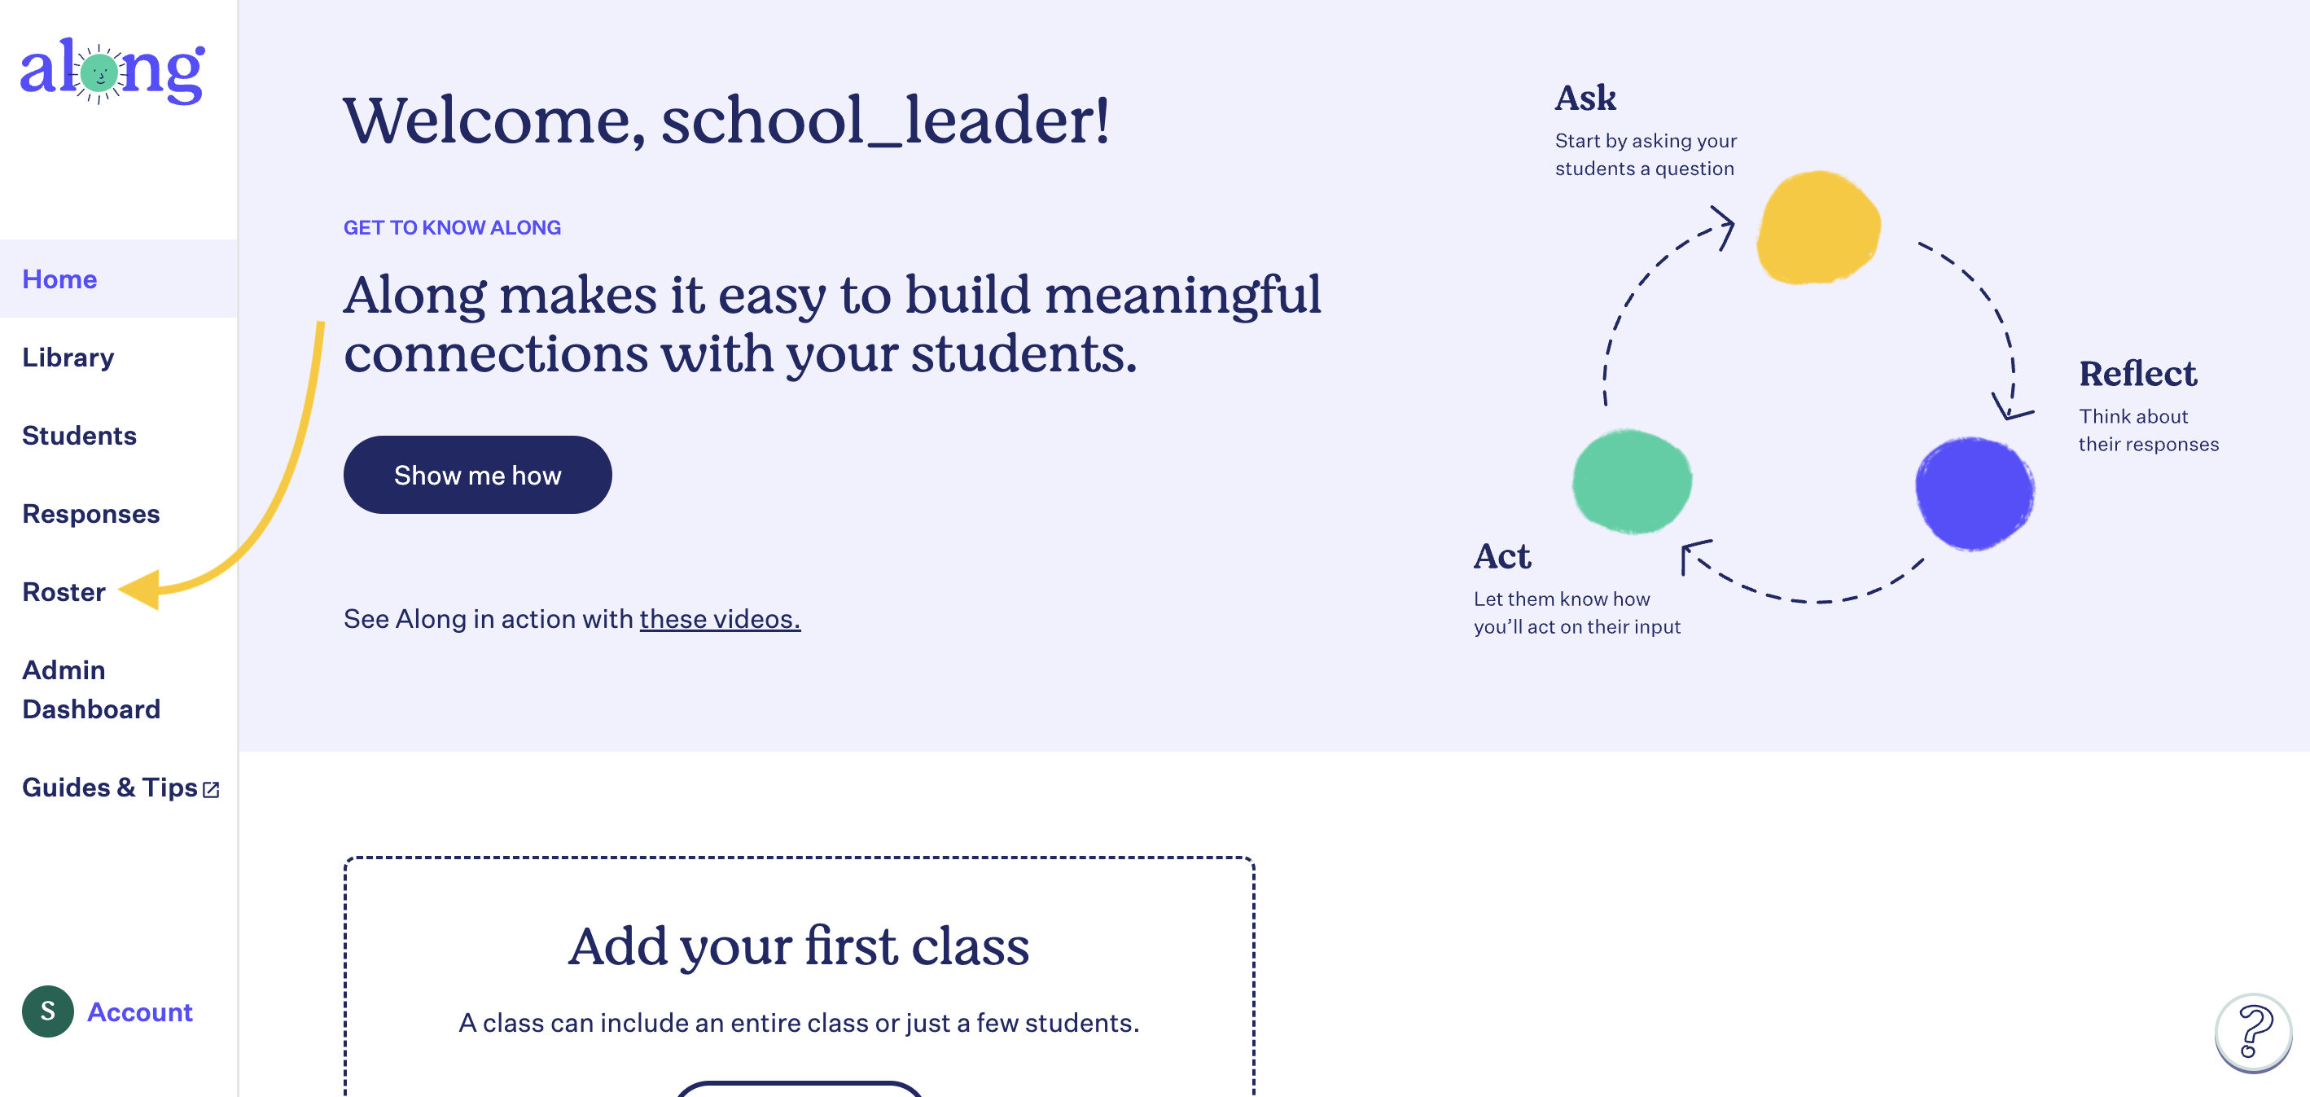Screen dimensions: 2310x1097
Task: Click the green S account avatar
Action: 48,1011
